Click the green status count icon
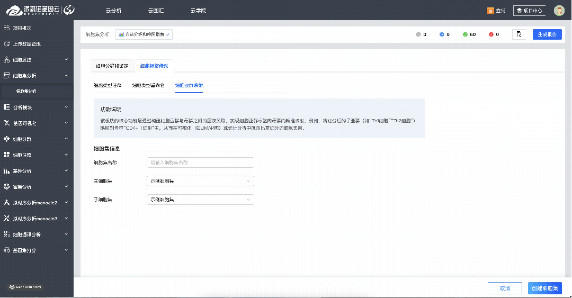 tap(465, 34)
